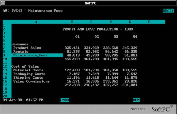This screenshot has width=177, height=114.
Task: Select Maintenance Fees Q1 value 48,813
Action: click(x=73, y=55)
